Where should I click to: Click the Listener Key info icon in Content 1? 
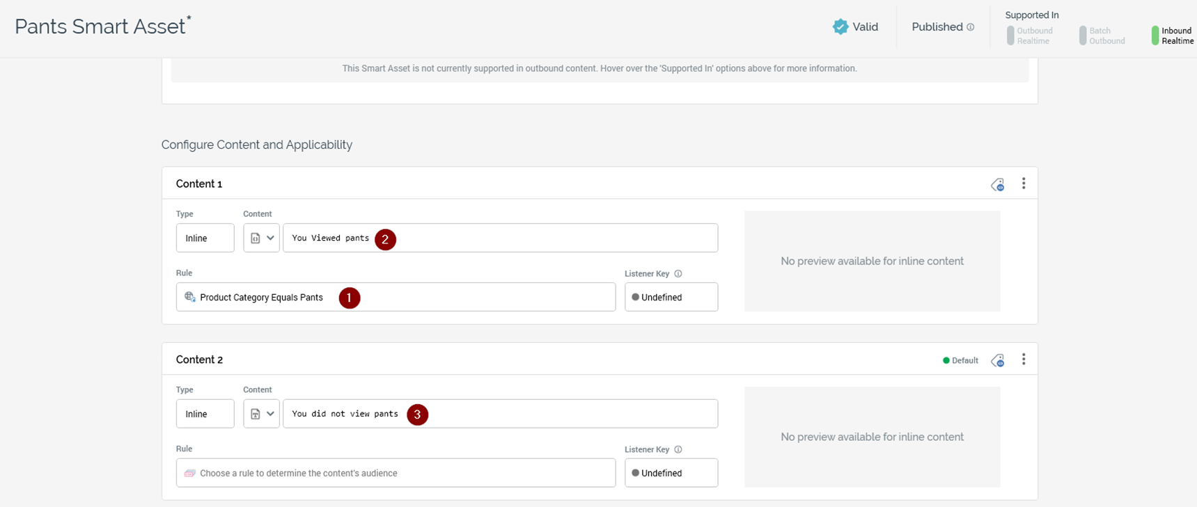tap(678, 274)
